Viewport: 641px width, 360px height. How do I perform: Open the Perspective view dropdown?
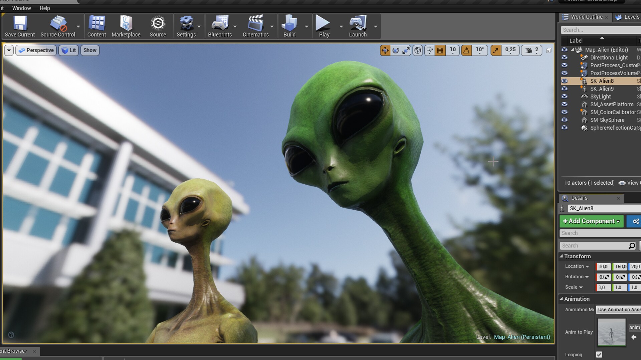pos(36,50)
